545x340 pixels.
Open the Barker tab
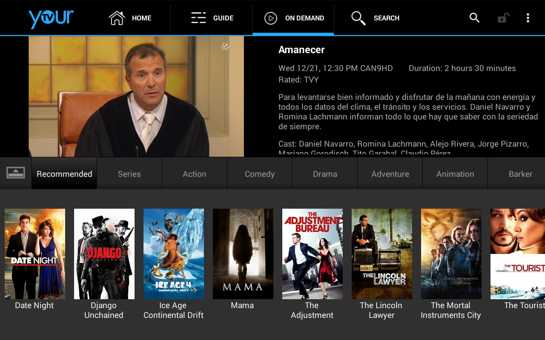tap(516, 173)
